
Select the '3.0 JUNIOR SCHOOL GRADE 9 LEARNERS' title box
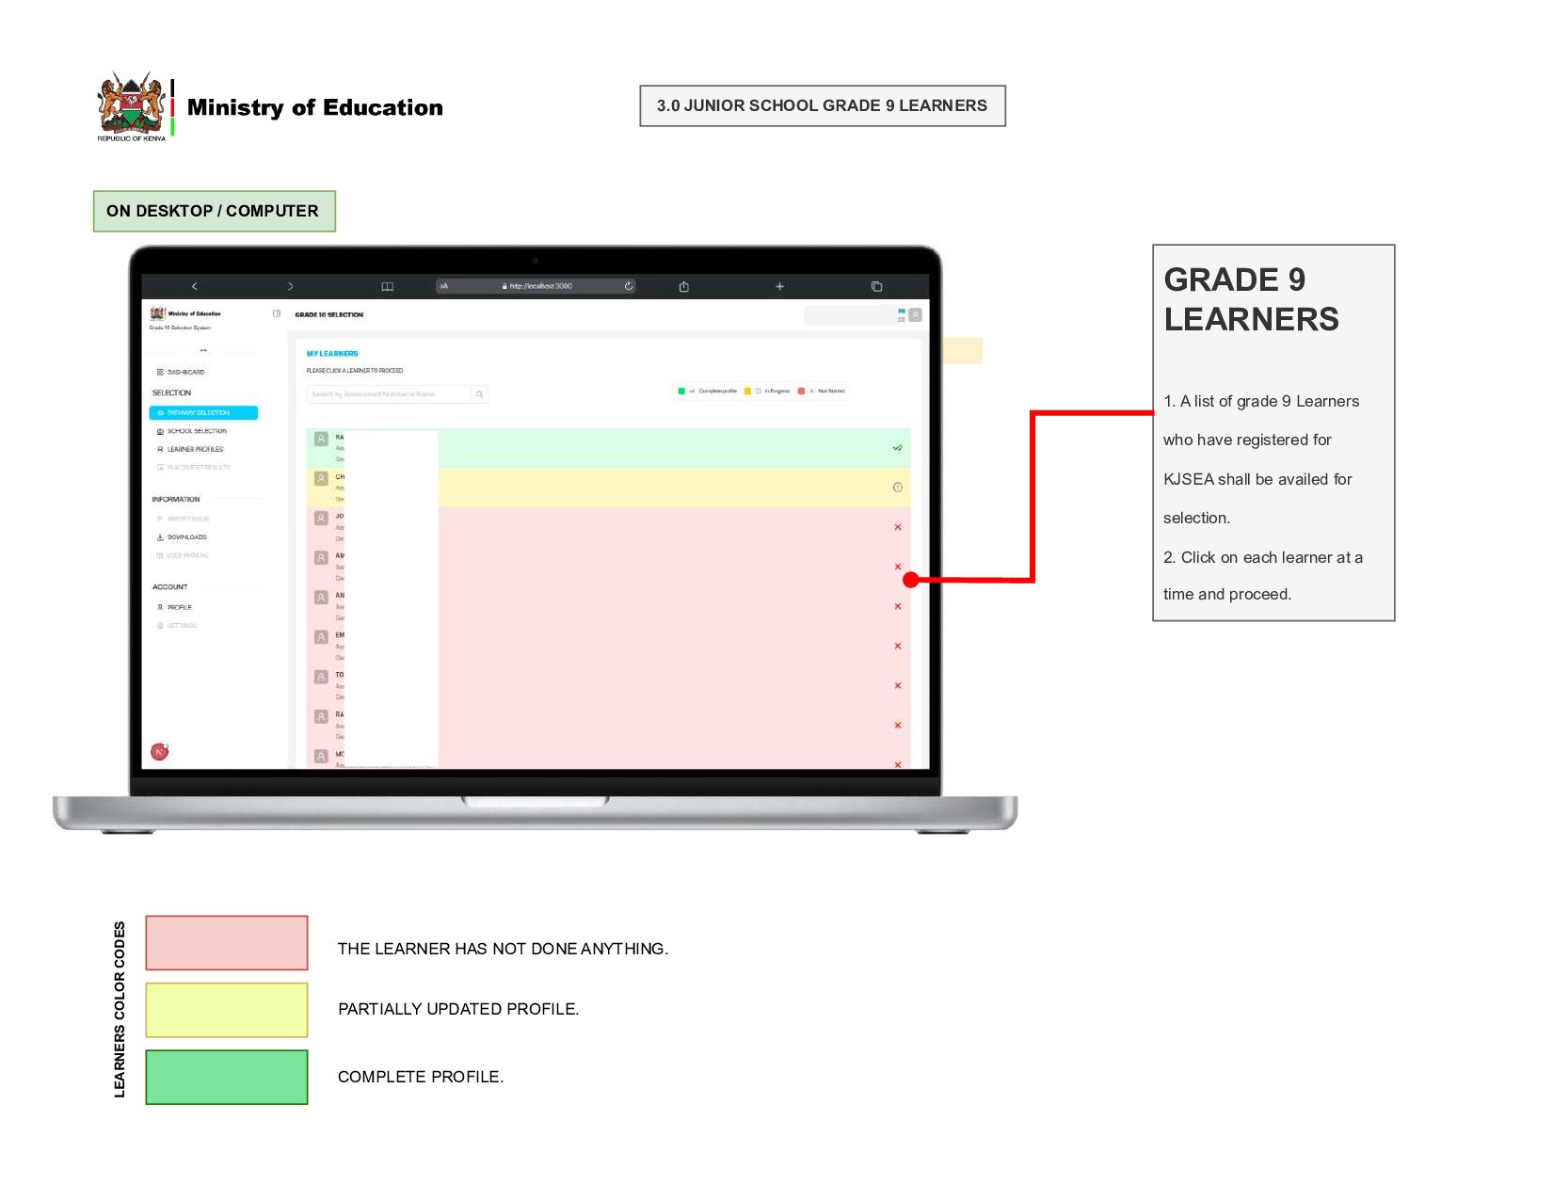(823, 105)
